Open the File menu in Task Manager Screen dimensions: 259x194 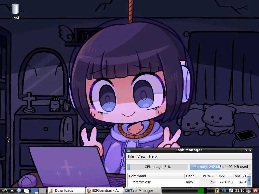(x=131, y=156)
